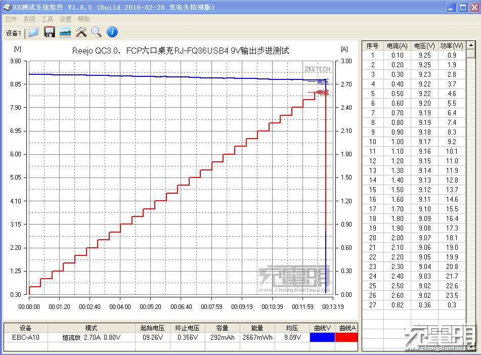Click the 09.26V starting voltage value
The width and height of the screenshot is (481, 355).
(x=153, y=337)
